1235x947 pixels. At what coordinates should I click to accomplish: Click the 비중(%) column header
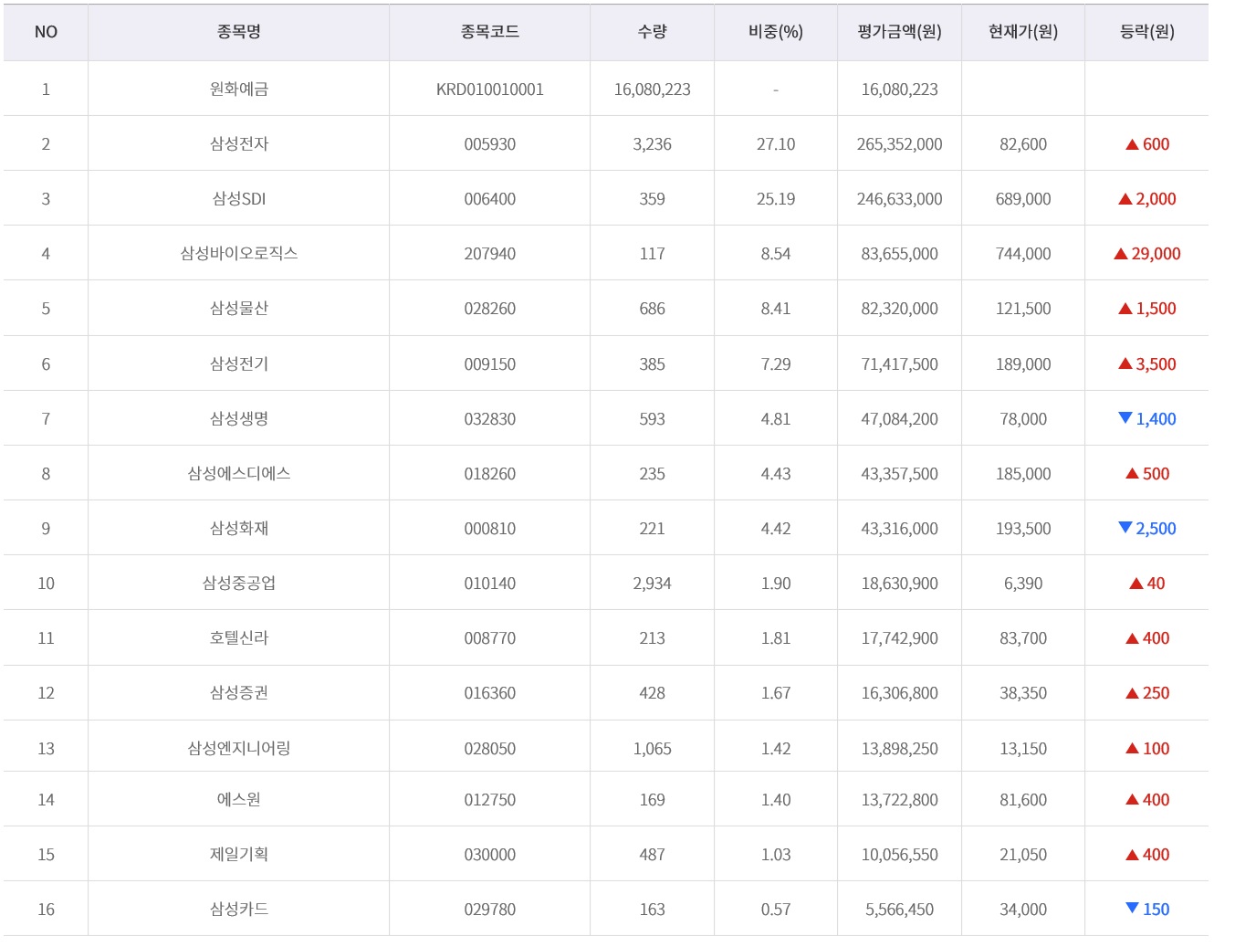[x=775, y=32]
